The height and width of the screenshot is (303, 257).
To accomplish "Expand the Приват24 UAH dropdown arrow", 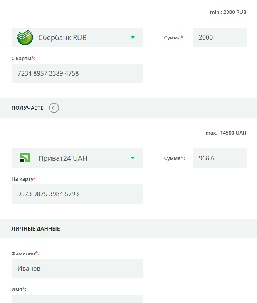I will [133, 158].
